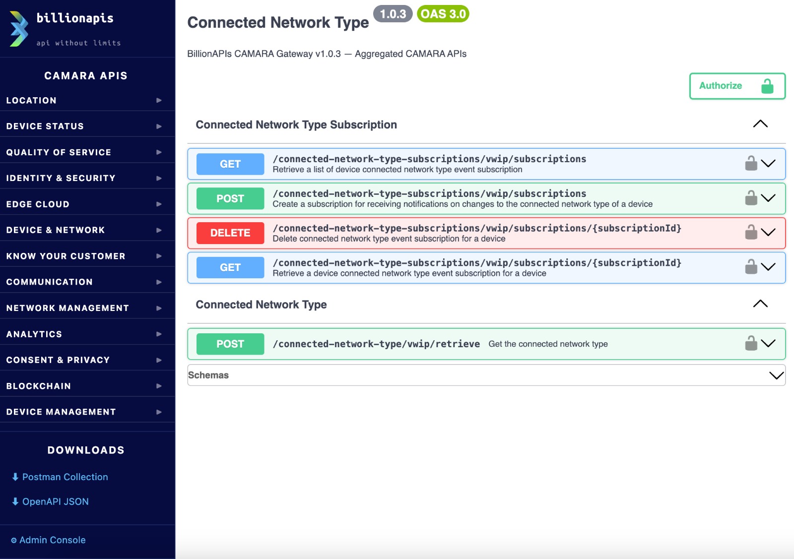Expand Device Management menu arrow

coord(159,412)
